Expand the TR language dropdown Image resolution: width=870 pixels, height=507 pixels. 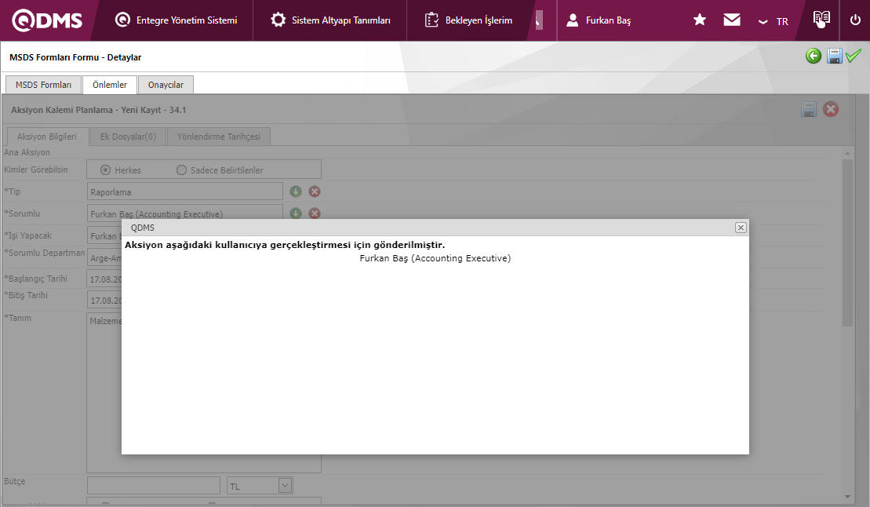click(773, 21)
